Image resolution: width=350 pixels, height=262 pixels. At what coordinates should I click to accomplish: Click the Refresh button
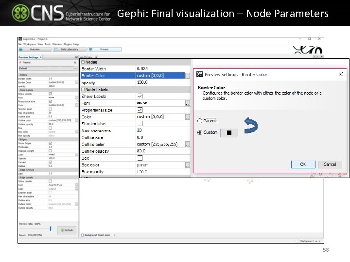67,230
